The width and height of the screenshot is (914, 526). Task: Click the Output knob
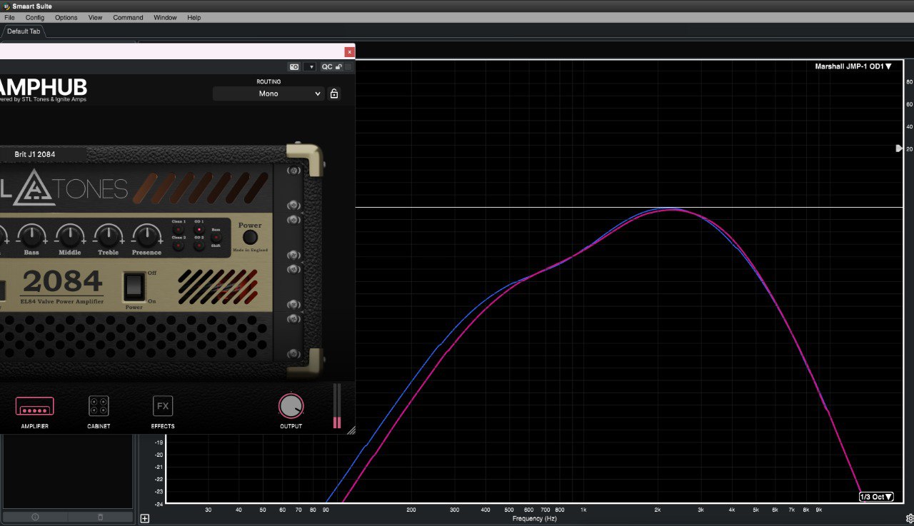coord(291,406)
